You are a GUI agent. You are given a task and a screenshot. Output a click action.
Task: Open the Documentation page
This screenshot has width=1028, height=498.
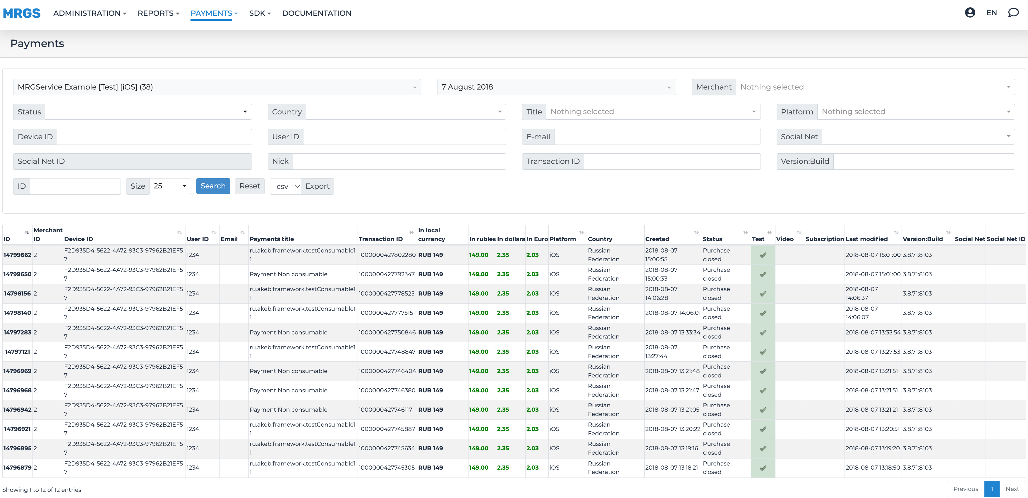pos(316,13)
